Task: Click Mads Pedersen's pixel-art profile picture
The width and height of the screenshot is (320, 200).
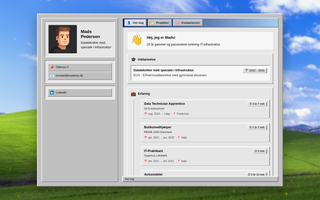Action: [63, 39]
